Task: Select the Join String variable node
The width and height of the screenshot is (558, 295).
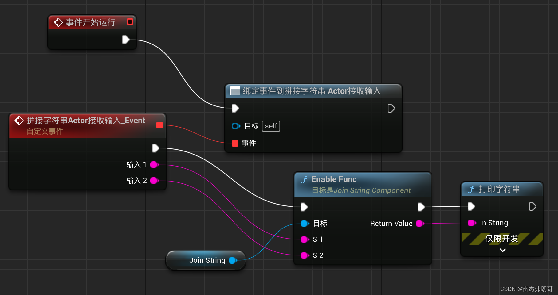Action: pos(206,260)
